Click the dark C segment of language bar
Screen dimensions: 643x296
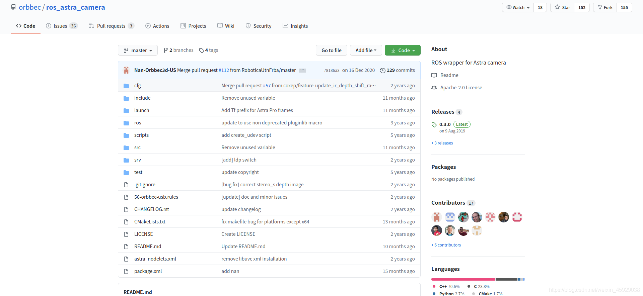[507, 279]
